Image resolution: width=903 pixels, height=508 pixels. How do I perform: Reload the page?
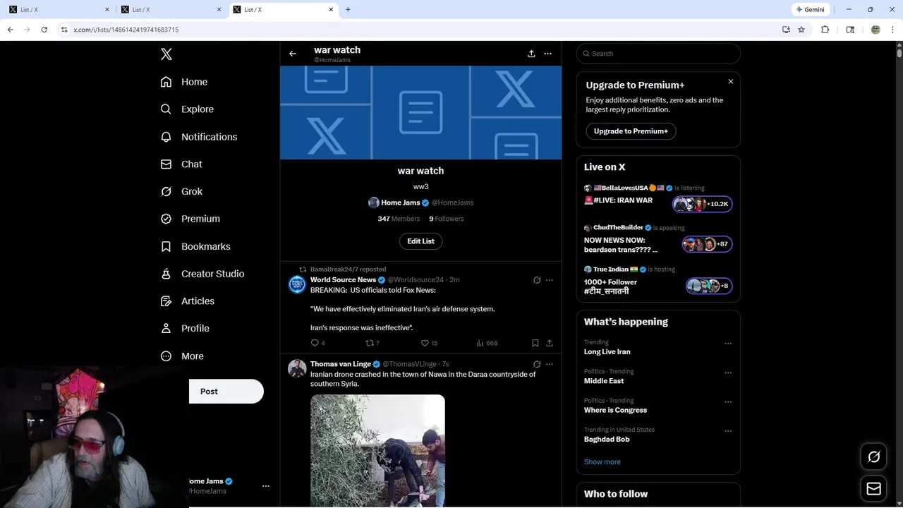(x=44, y=30)
